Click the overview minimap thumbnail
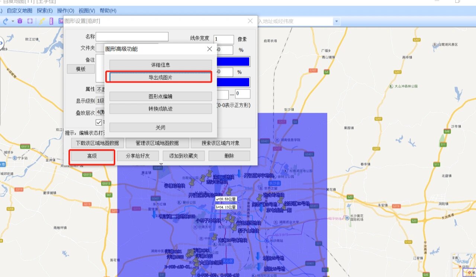476x277 pixels. pyautogui.click(x=464, y=266)
